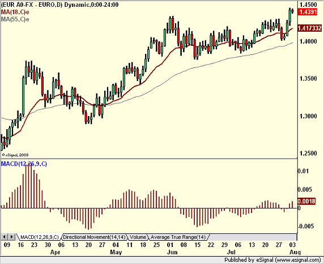
Task: Click the MA(55,C)e indicator label
Action: (x=15, y=19)
